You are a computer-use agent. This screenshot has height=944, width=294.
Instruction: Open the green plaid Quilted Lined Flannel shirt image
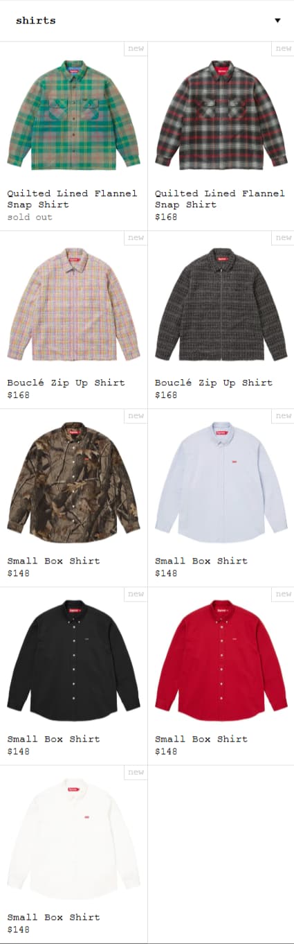[73, 115]
